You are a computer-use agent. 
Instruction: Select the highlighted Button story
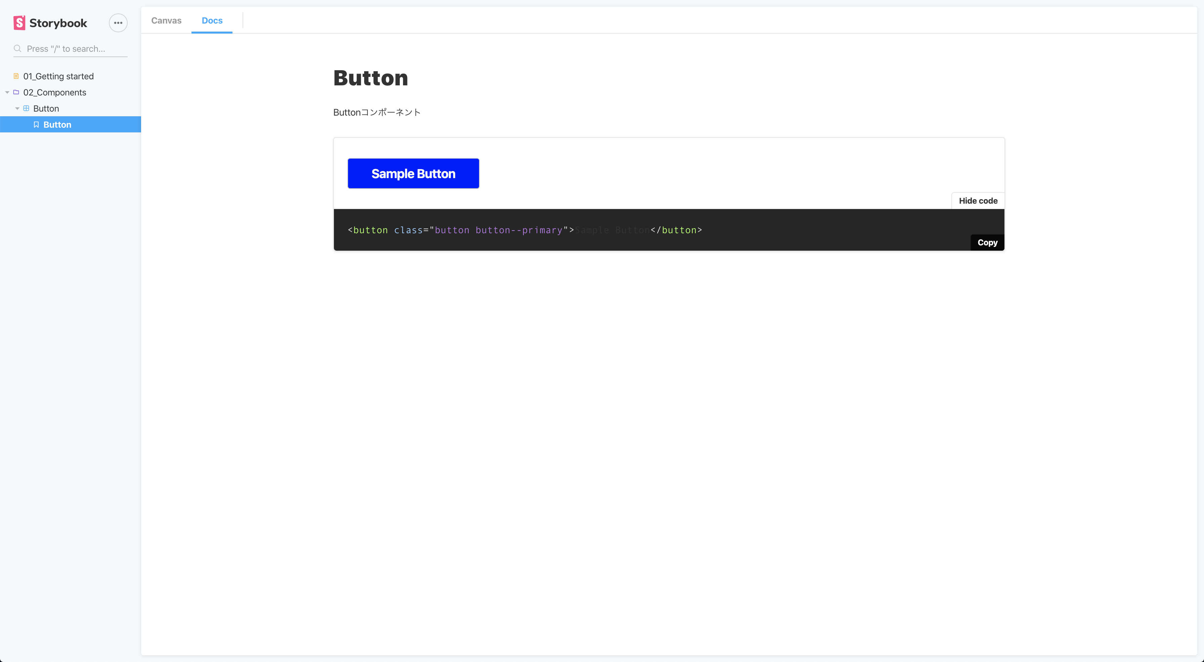(x=71, y=124)
